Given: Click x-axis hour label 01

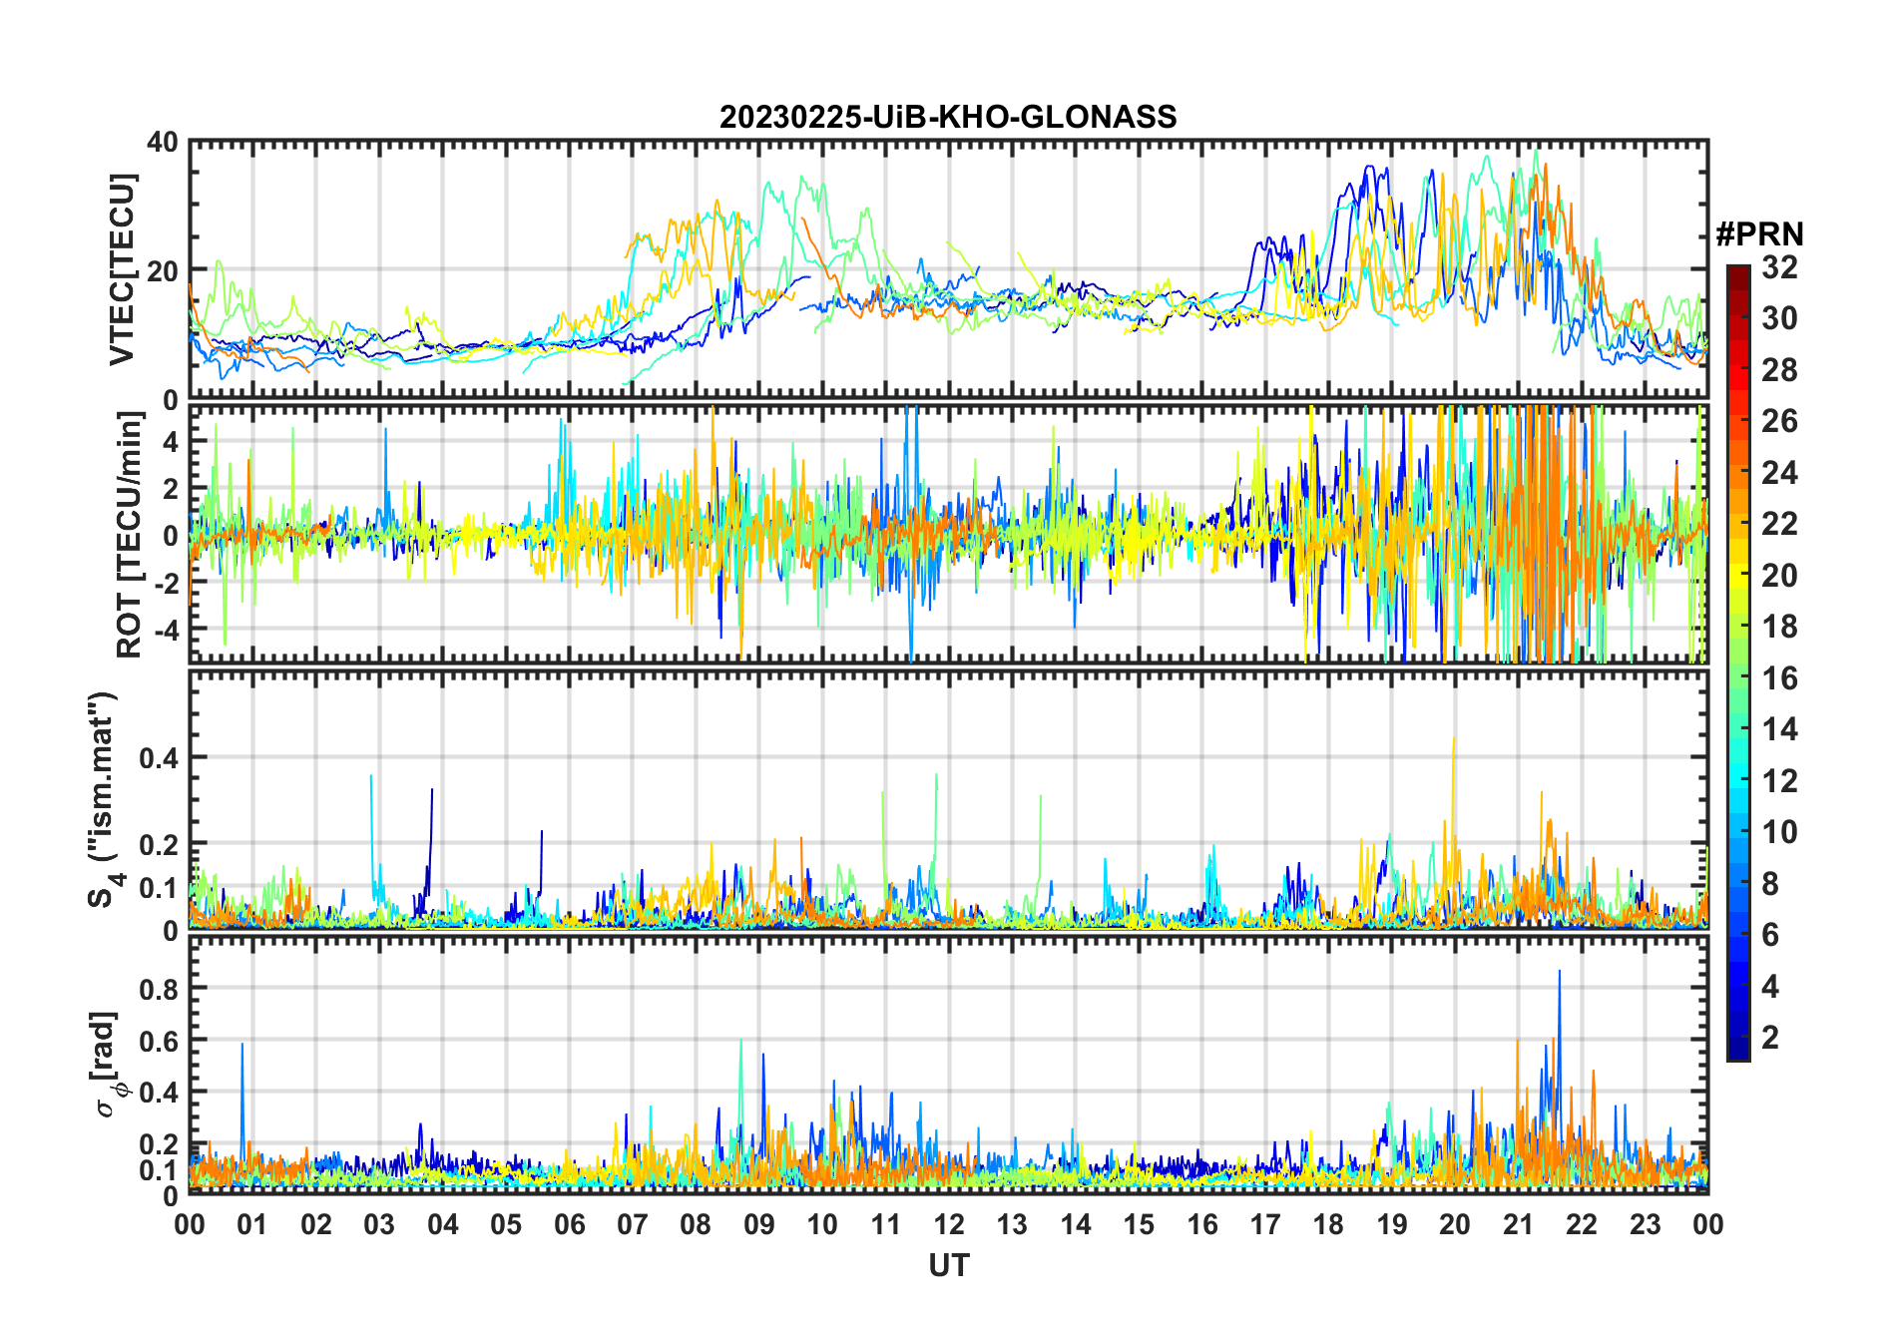Looking at the screenshot, I should [252, 1224].
